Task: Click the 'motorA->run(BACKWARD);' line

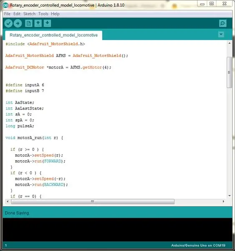Action: (41, 184)
